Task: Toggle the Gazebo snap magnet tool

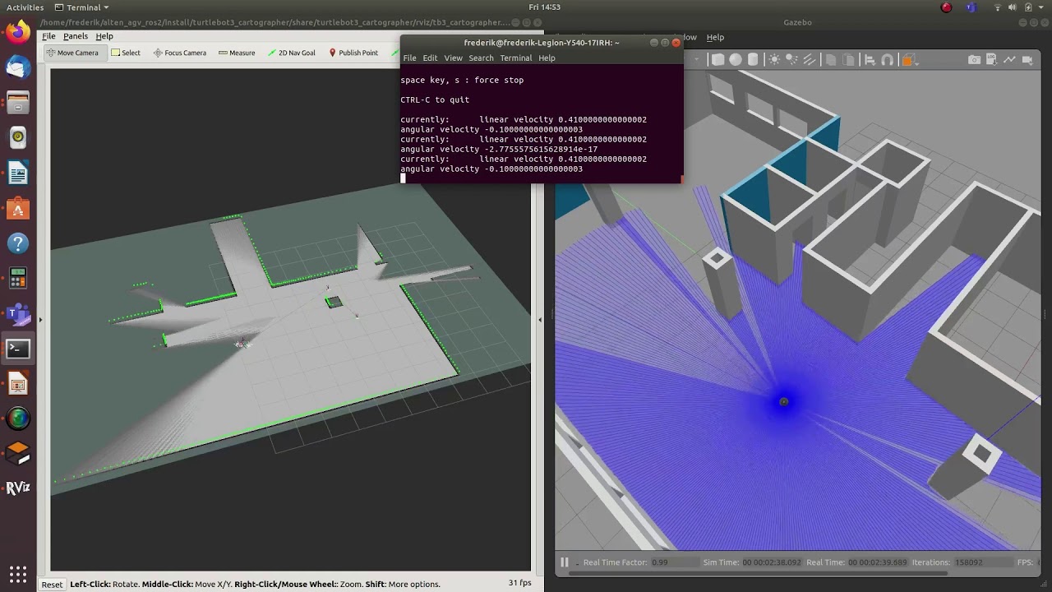Action: [x=888, y=59]
